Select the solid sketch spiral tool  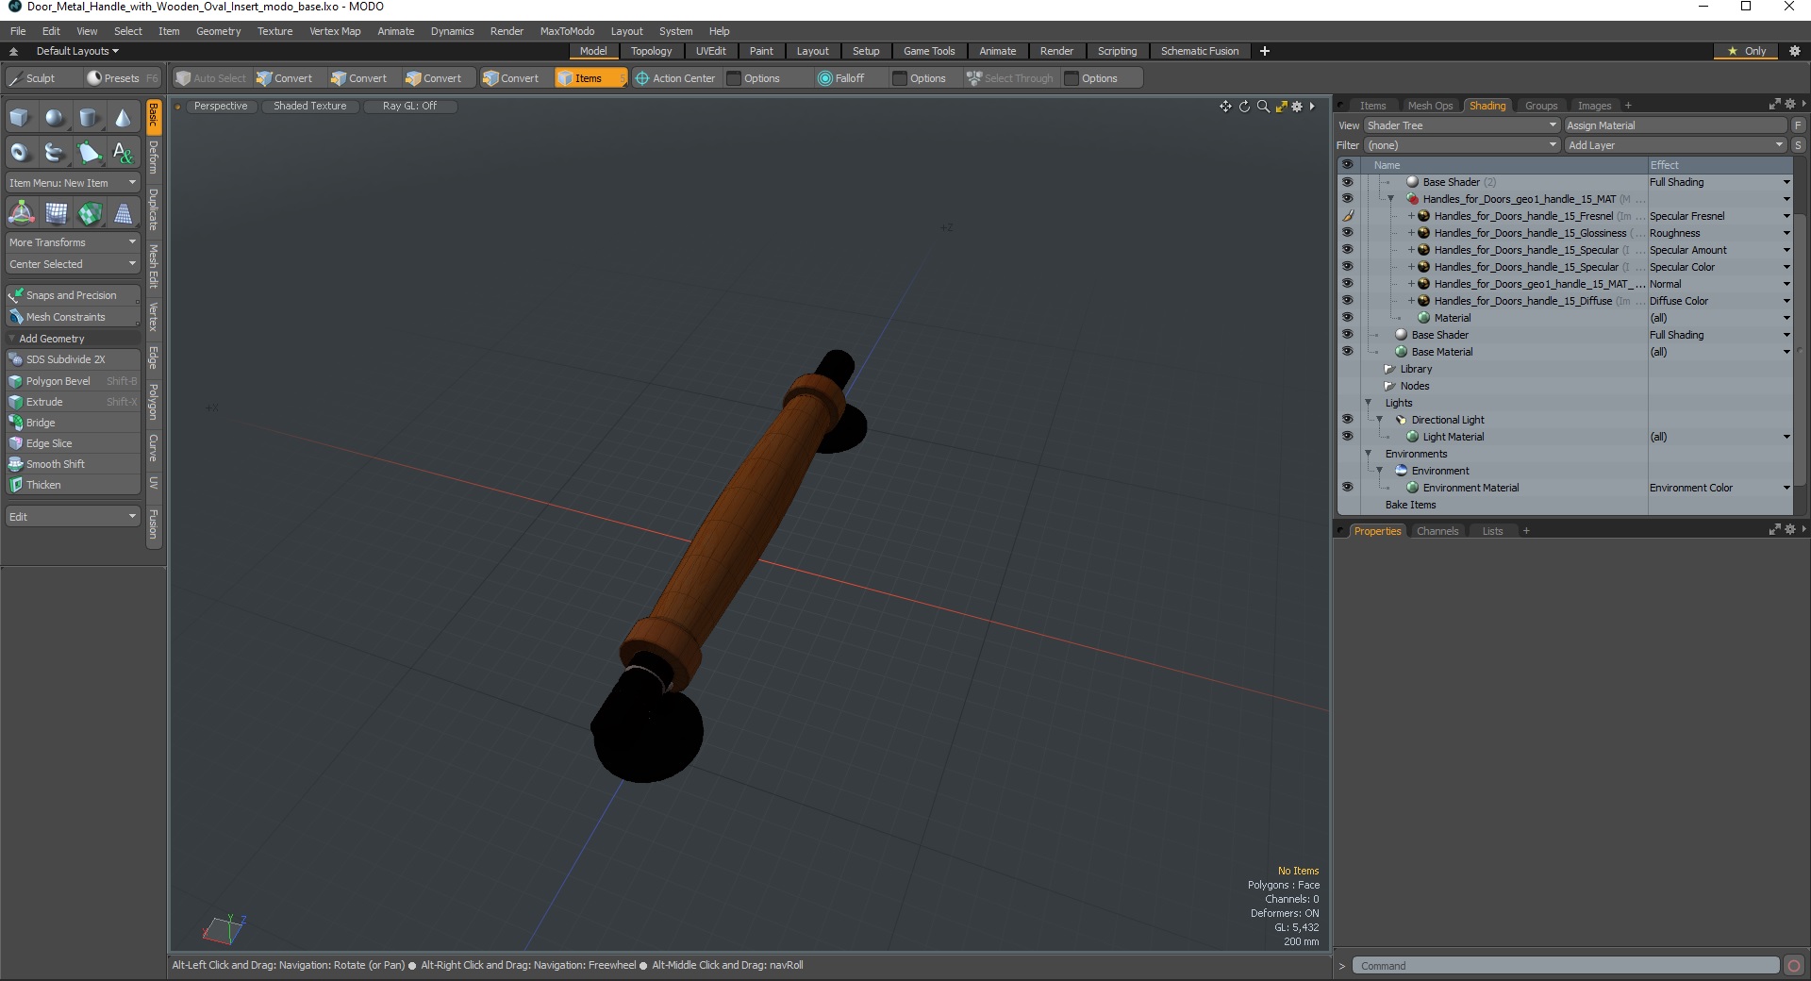pyautogui.click(x=55, y=152)
